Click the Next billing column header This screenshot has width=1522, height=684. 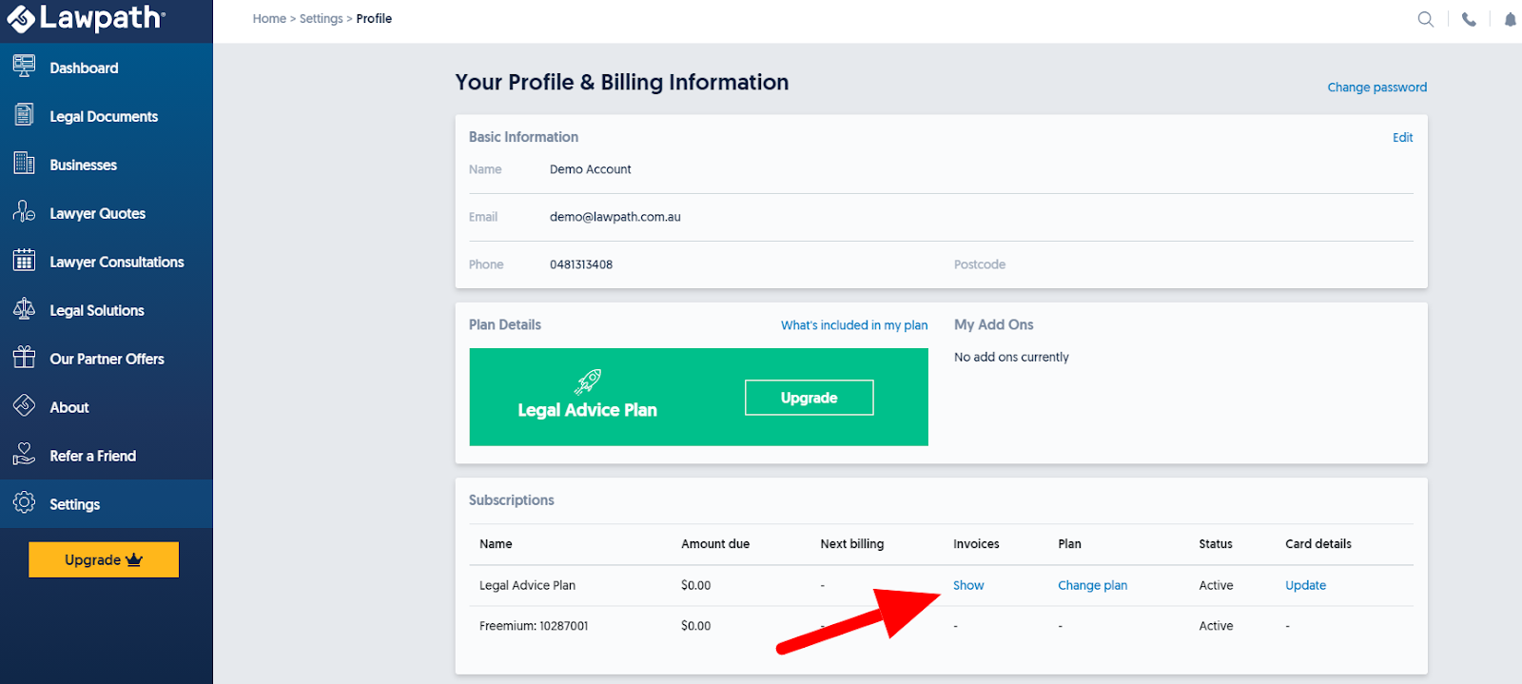pos(851,544)
